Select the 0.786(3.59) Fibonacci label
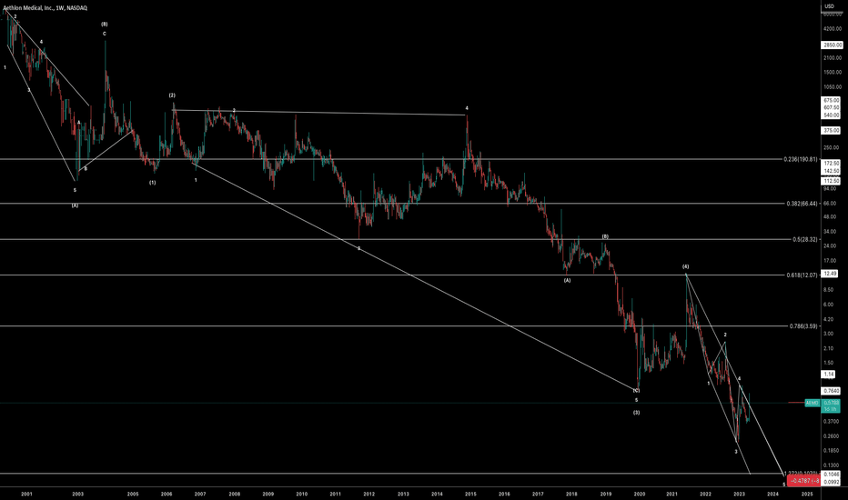 803,326
